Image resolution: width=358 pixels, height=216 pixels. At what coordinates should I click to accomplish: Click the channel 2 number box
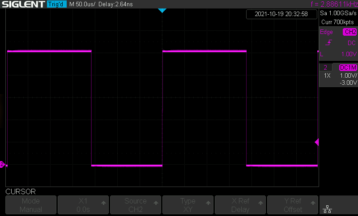325,67
